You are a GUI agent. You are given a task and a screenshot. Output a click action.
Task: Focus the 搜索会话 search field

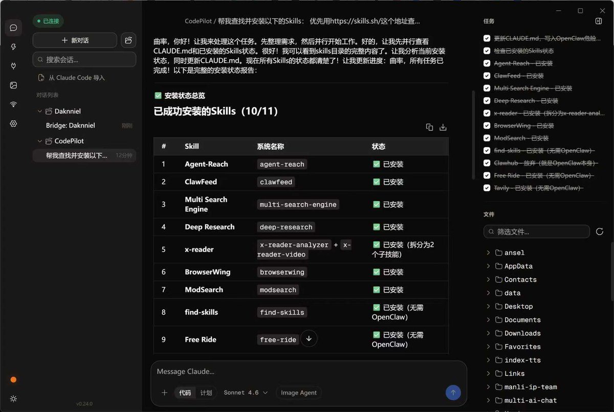tap(84, 59)
